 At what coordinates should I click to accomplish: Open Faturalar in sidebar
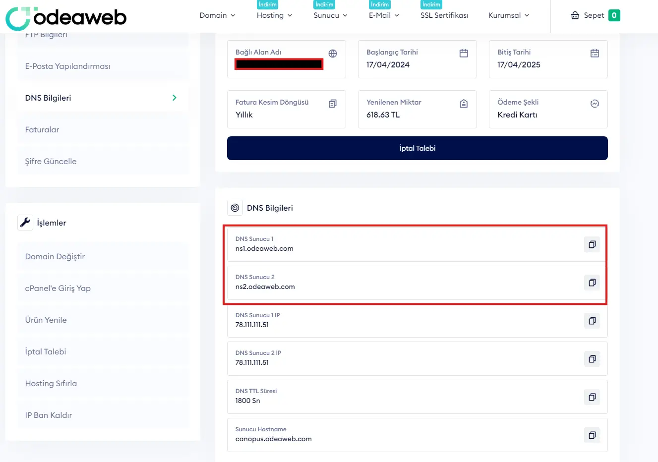[103, 130]
